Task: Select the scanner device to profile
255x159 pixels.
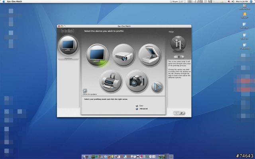Action: (x=150, y=55)
